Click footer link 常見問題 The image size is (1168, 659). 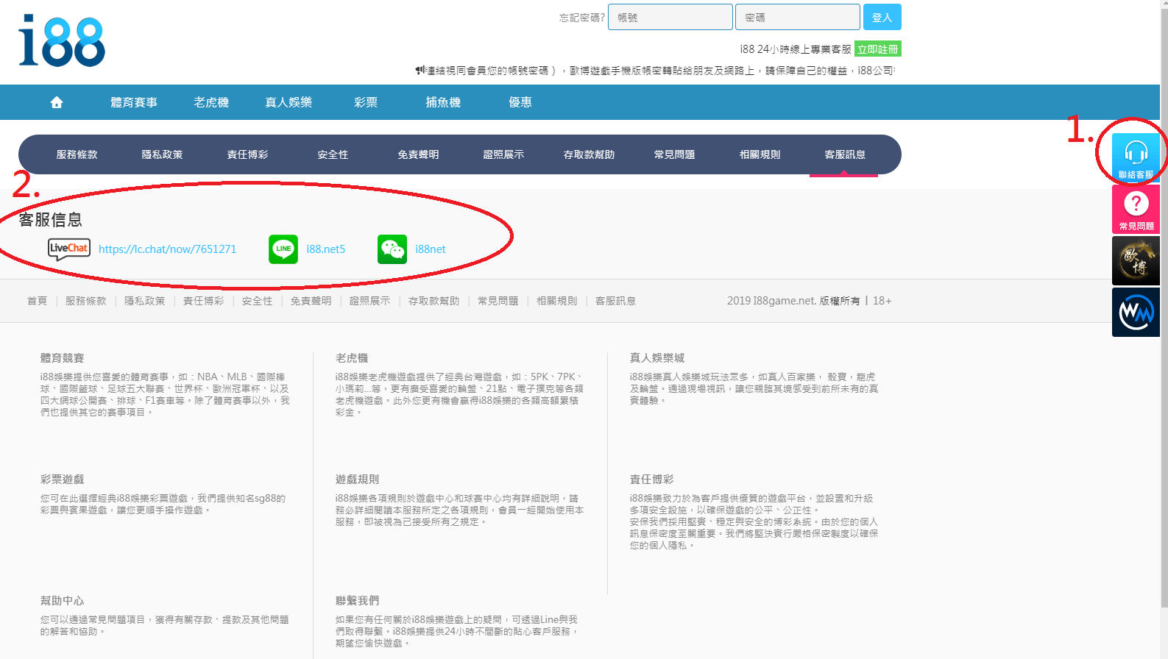[x=498, y=301]
